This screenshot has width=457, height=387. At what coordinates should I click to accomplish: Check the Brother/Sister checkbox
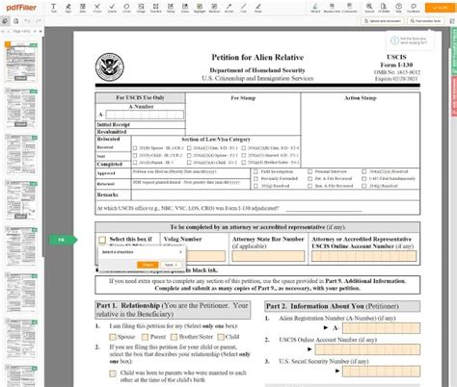[x=174, y=337]
